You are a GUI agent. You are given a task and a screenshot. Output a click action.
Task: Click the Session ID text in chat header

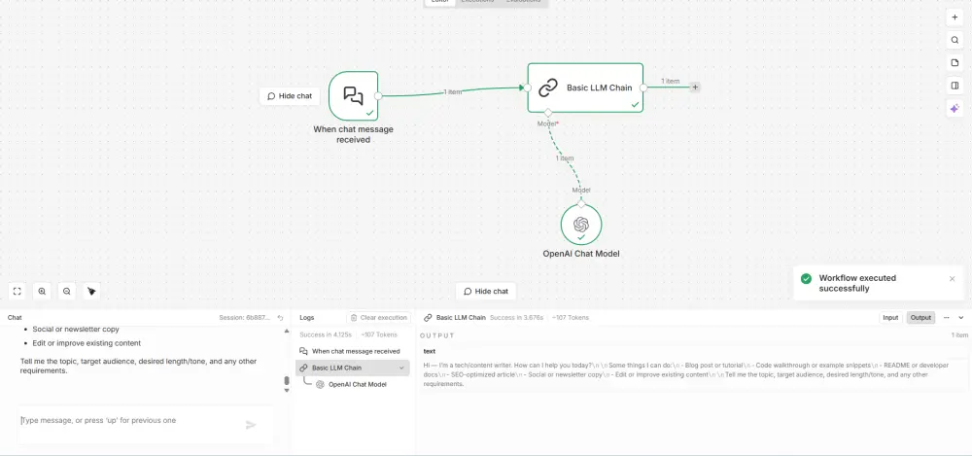point(244,318)
